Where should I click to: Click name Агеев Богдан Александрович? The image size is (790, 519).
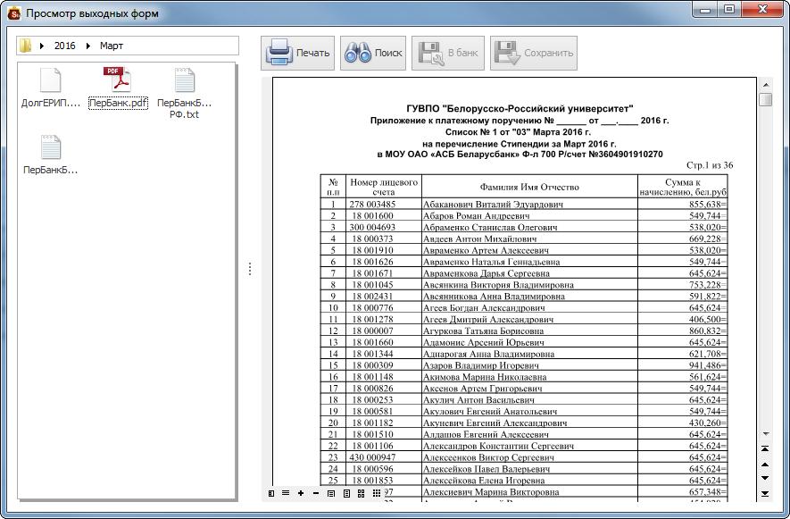coord(484,307)
